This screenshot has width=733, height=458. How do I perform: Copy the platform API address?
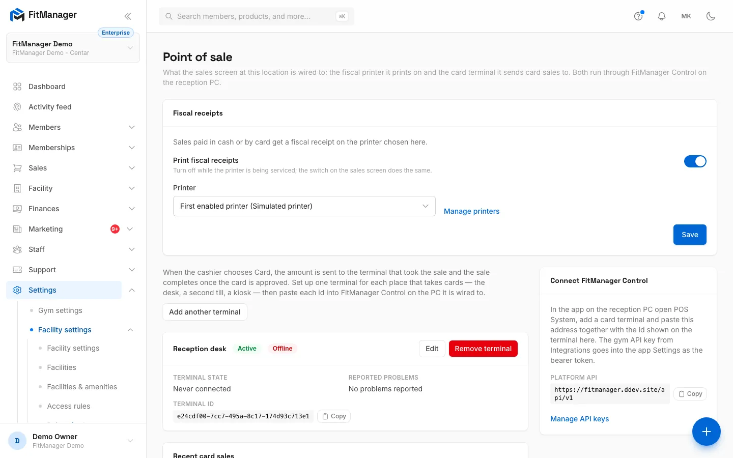690,394
